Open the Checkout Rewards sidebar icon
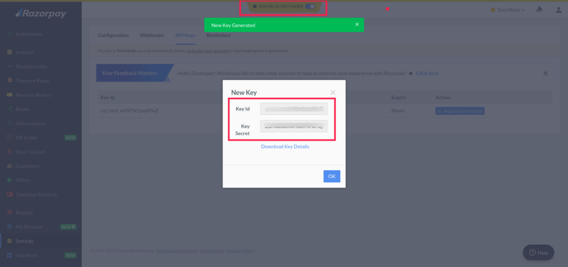The image size is (568, 267). [x=9, y=195]
